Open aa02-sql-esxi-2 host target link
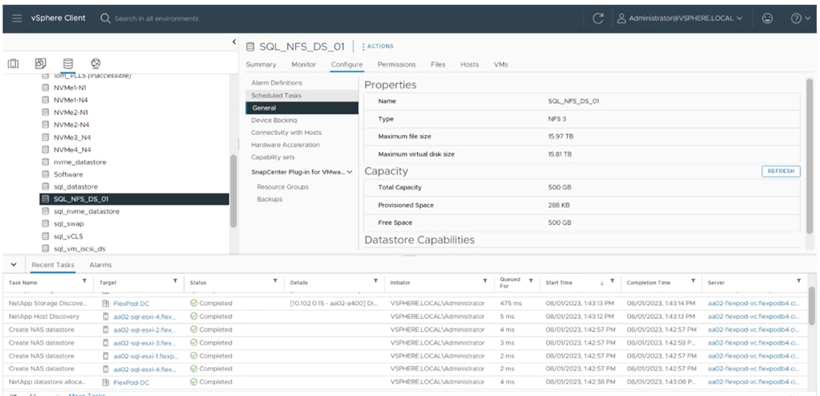This screenshot has width=820, height=396. point(145,329)
